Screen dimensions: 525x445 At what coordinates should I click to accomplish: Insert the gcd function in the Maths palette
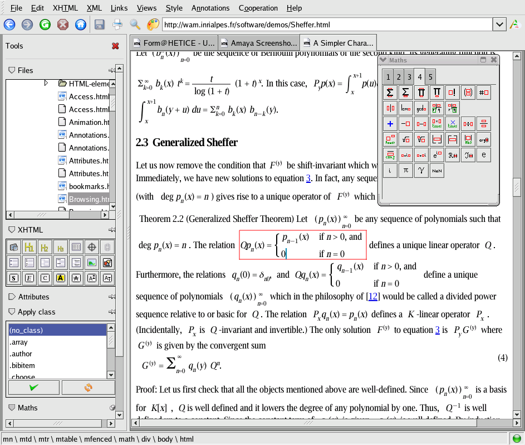[421, 108]
